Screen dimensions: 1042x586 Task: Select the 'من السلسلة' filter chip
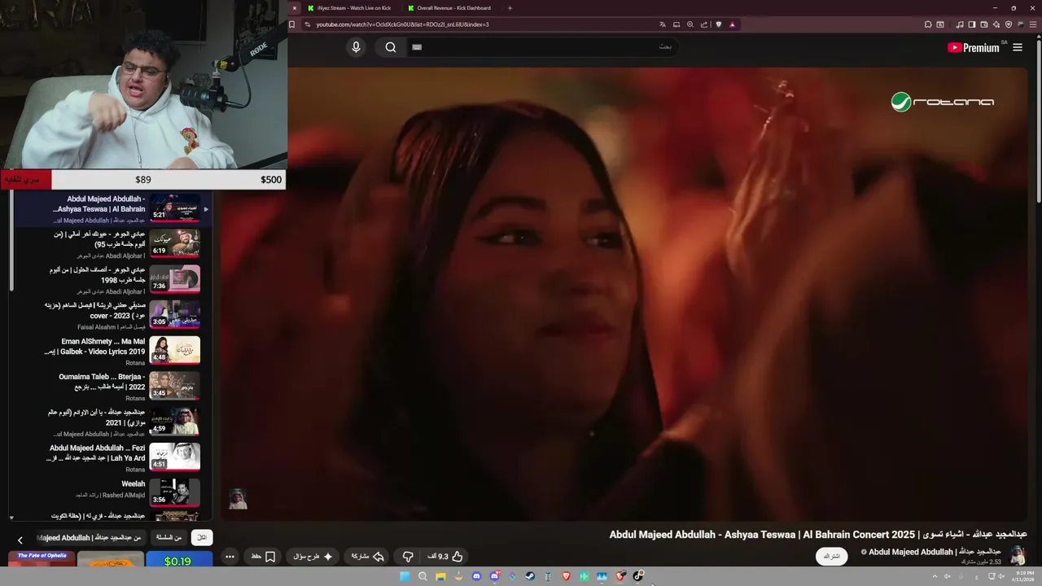[x=169, y=538]
